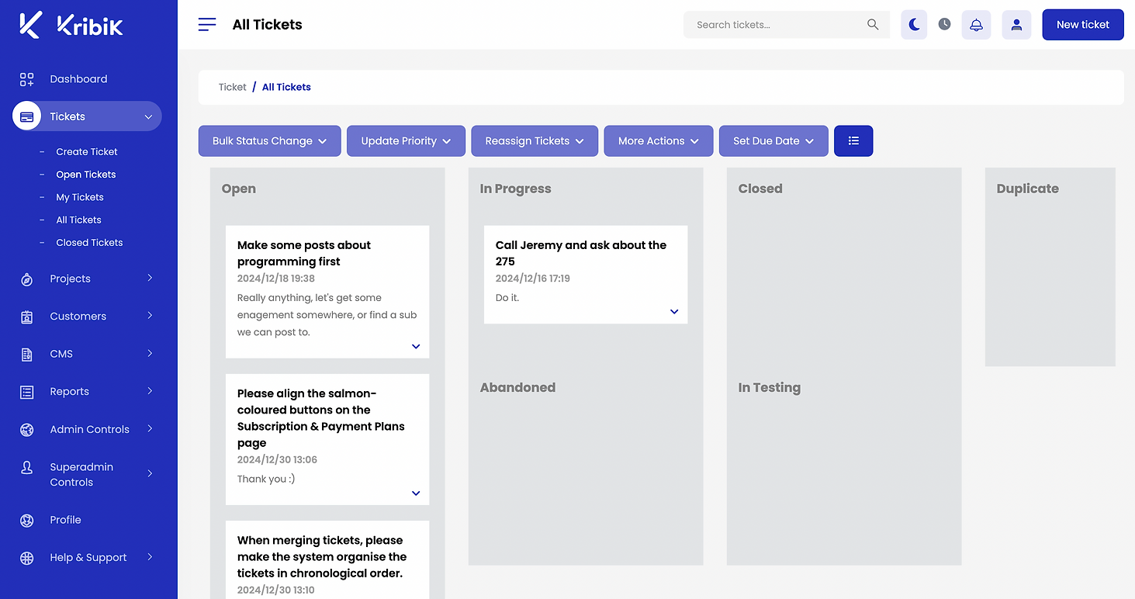Collapse the Tickets menu chevron

pos(148,117)
